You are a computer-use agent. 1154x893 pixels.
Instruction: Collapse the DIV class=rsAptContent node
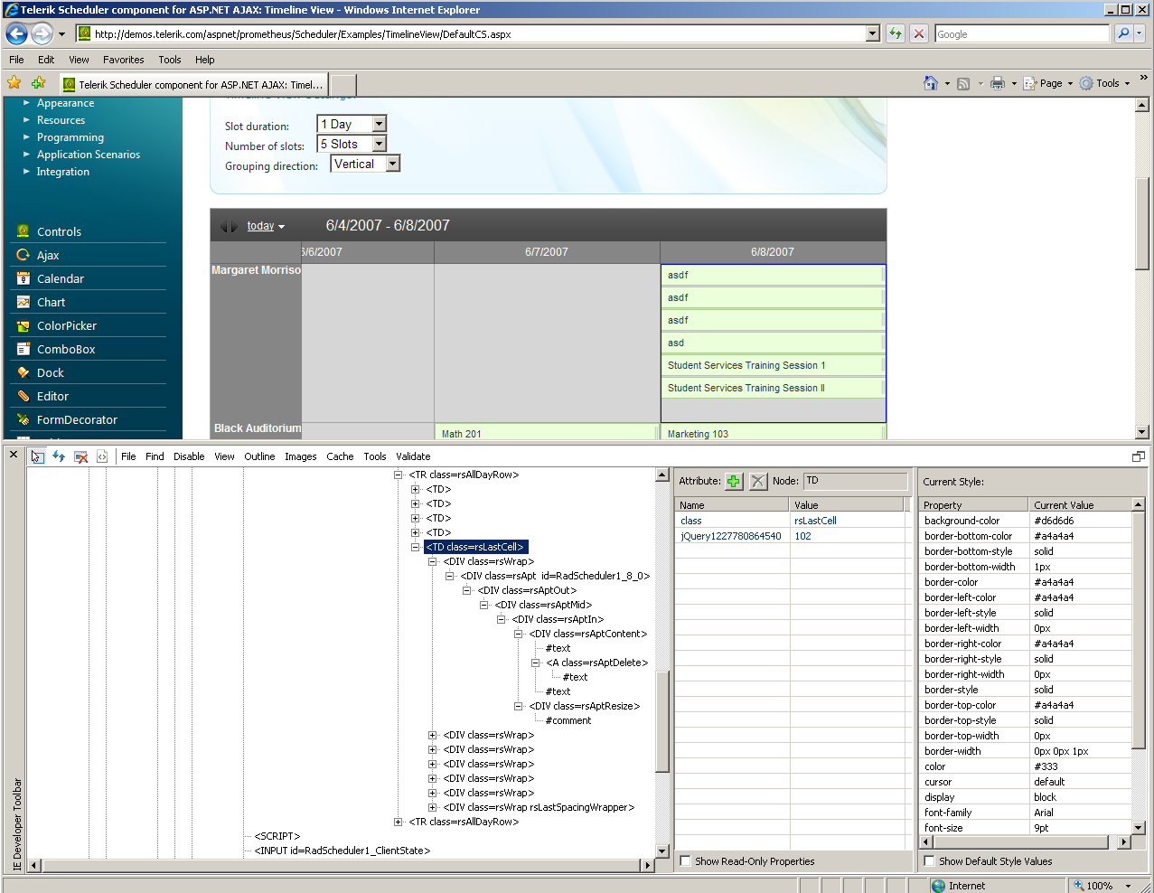click(518, 634)
